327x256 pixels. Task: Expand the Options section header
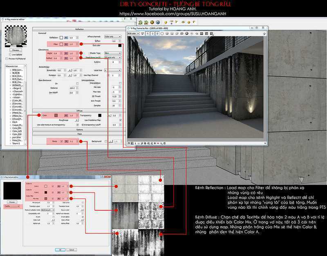79,130
